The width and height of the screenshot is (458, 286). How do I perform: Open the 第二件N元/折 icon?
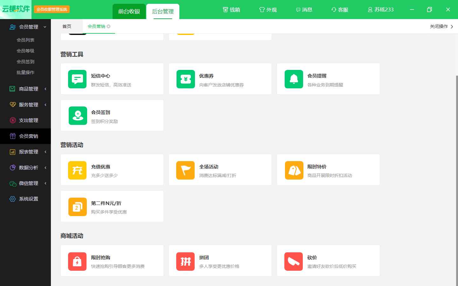point(78,207)
